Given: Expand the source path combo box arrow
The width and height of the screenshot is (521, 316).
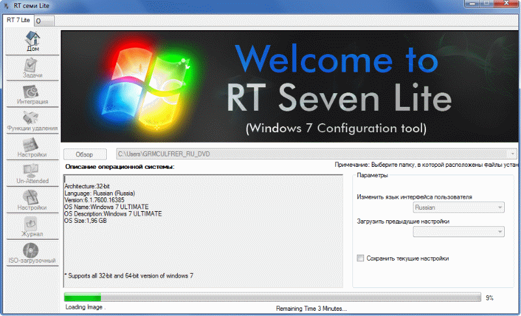Looking at the screenshot, I should 513,154.
